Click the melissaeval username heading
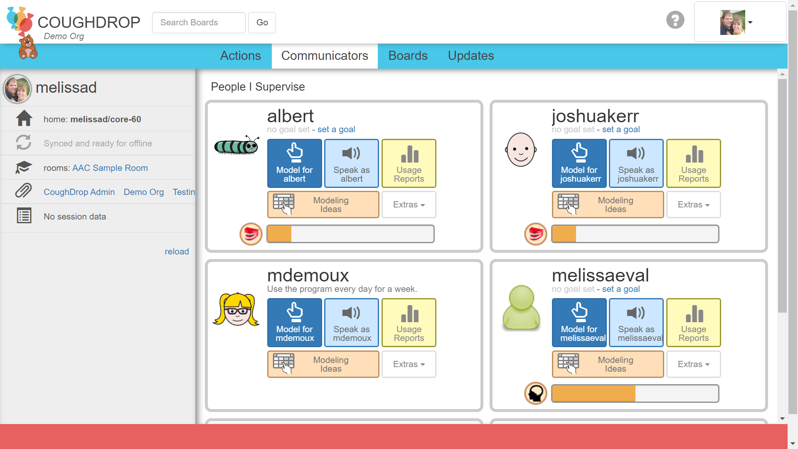The image size is (798, 449). [600, 275]
